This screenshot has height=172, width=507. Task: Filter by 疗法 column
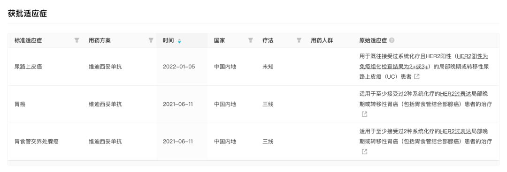click(x=299, y=40)
